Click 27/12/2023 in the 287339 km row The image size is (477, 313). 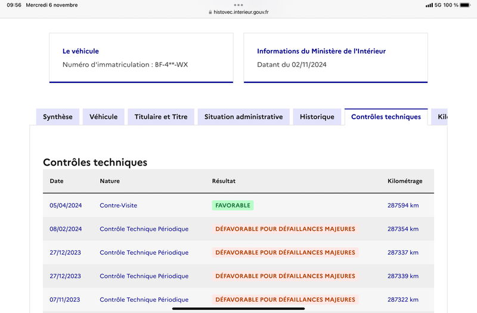(66, 276)
